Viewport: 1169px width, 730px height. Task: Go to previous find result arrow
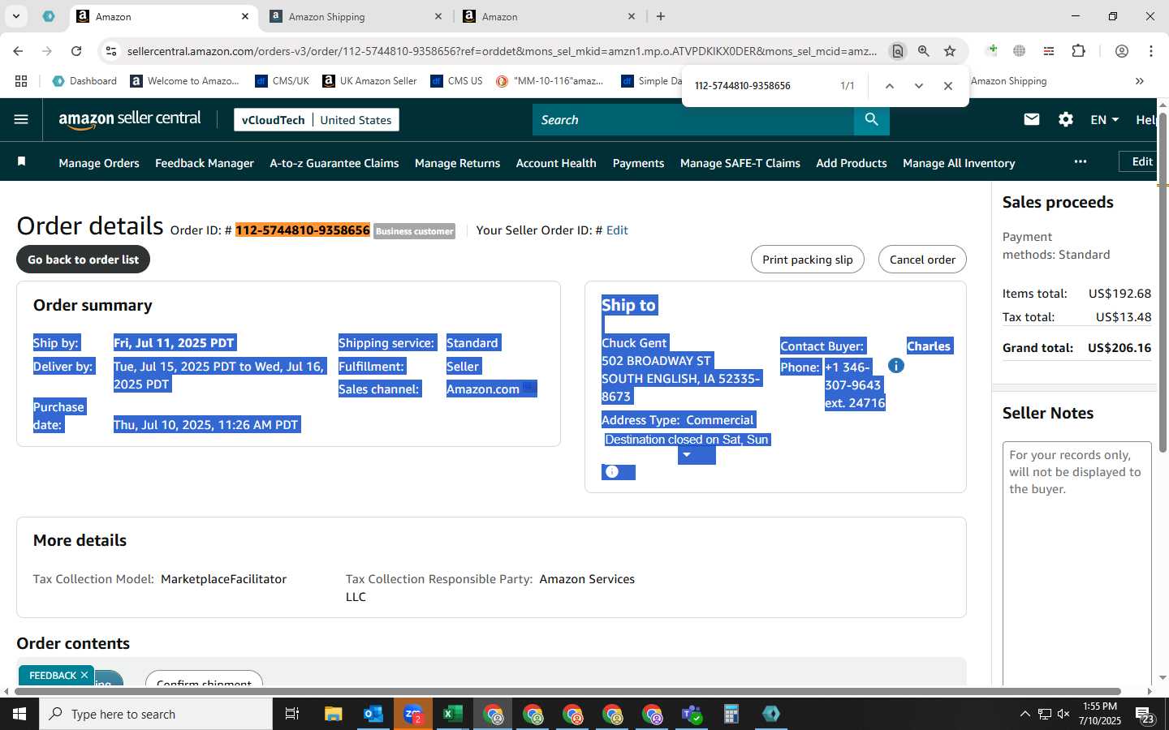tap(890, 85)
